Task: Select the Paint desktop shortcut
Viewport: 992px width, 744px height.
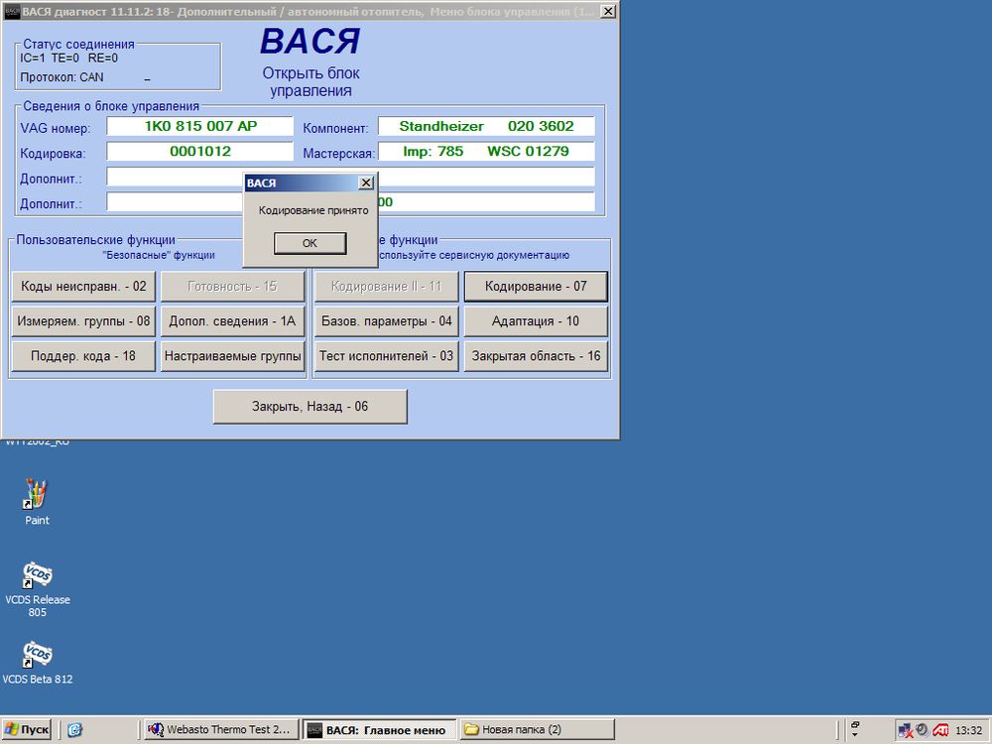Action: (37, 503)
